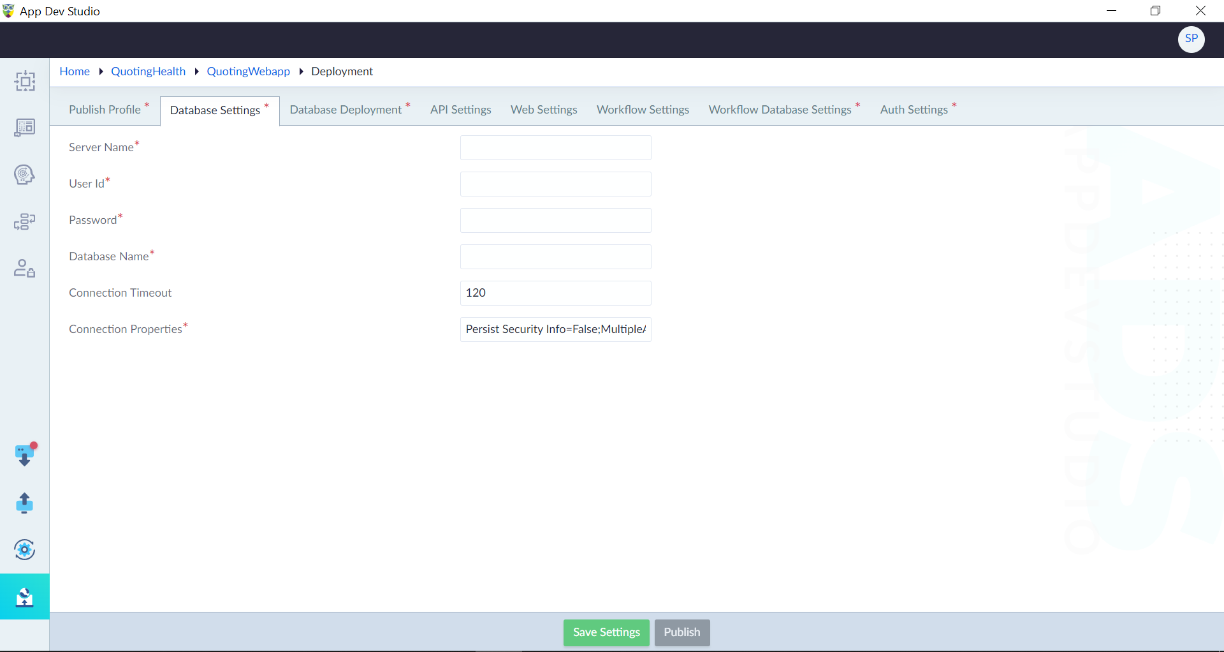
Task: Go to Home in the breadcrumb
Action: [75, 71]
